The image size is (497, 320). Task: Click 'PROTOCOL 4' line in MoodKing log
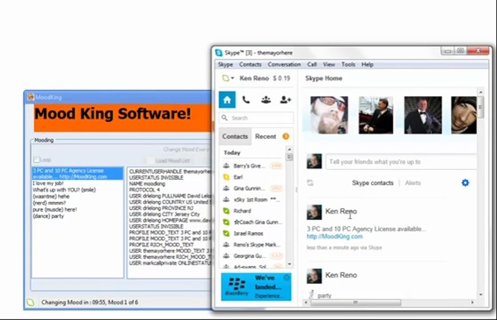(x=144, y=190)
